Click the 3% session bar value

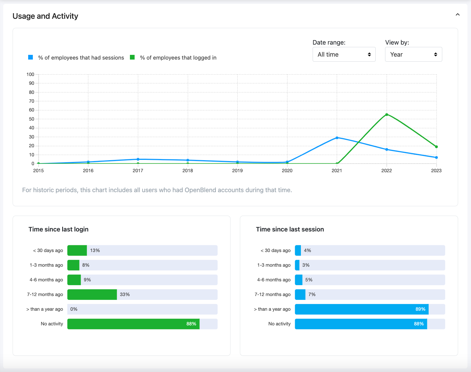pos(306,265)
